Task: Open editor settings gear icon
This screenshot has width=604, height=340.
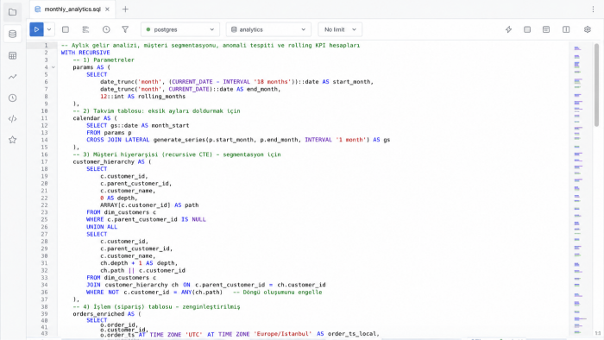Action: tap(587, 29)
